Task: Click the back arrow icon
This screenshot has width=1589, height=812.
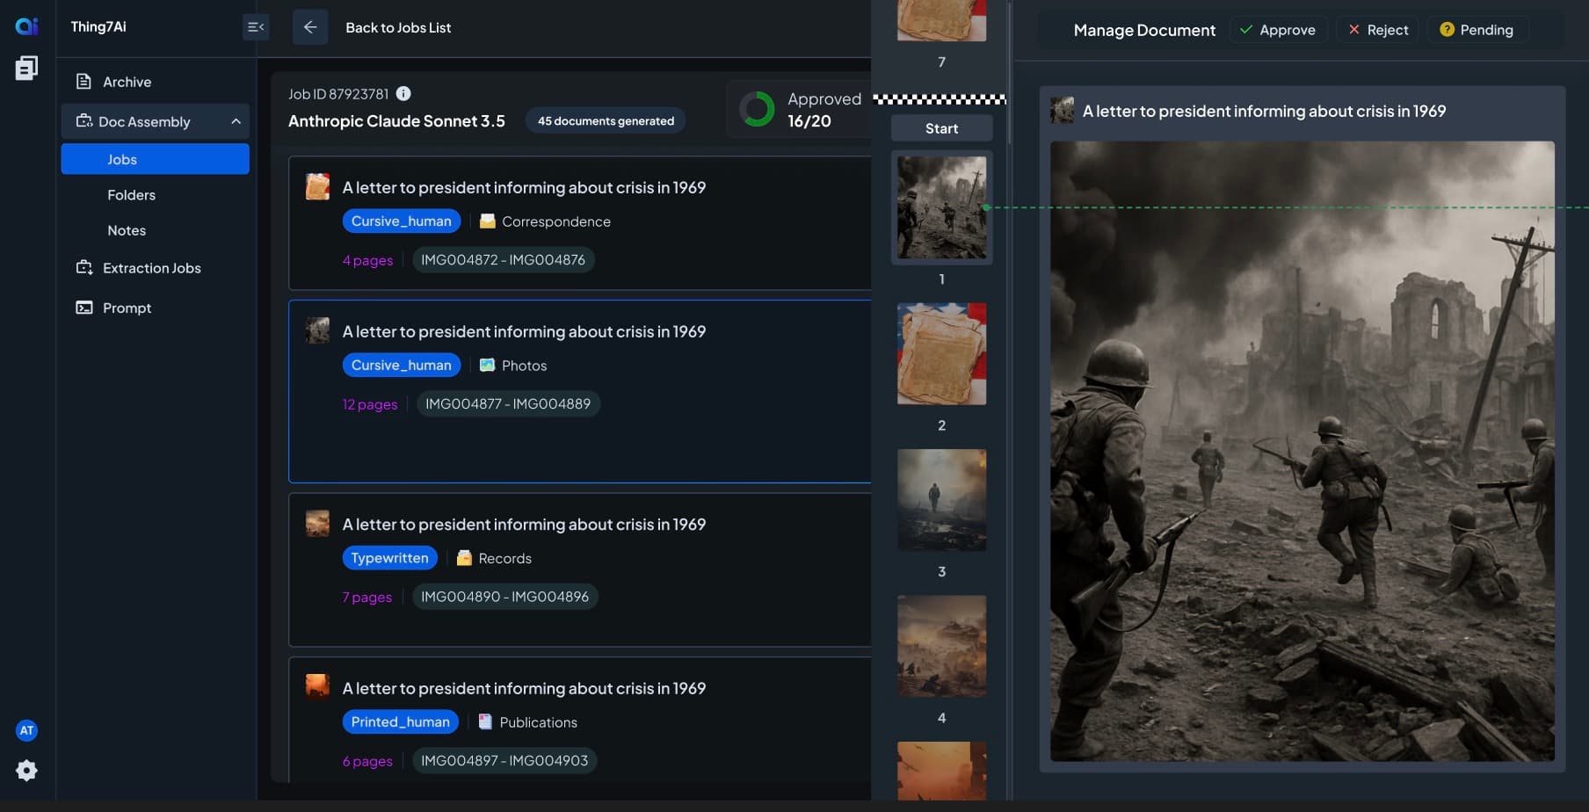Action: tap(310, 27)
